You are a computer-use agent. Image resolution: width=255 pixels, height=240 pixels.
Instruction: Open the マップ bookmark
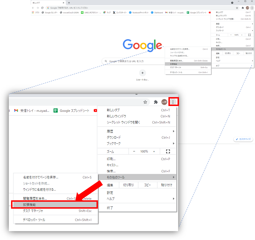(107, 12)
